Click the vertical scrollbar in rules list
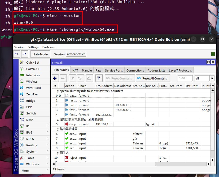Screen dimensions: 219x177 (x=212, y=125)
